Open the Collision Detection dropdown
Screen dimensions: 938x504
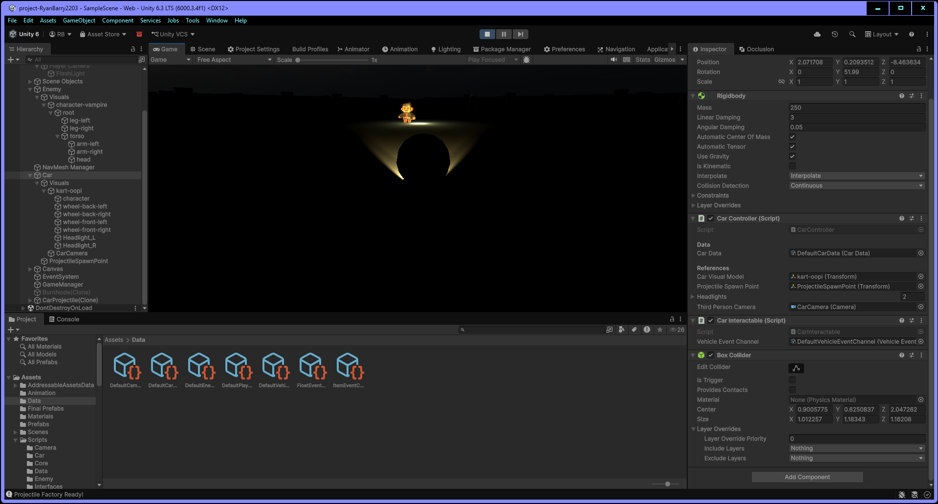click(856, 186)
